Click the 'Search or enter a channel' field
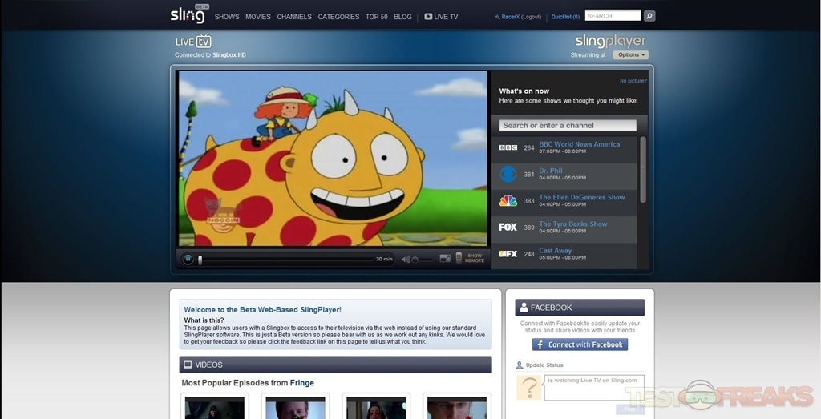The width and height of the screenshot is (821, 419). (x=568, y=125)
